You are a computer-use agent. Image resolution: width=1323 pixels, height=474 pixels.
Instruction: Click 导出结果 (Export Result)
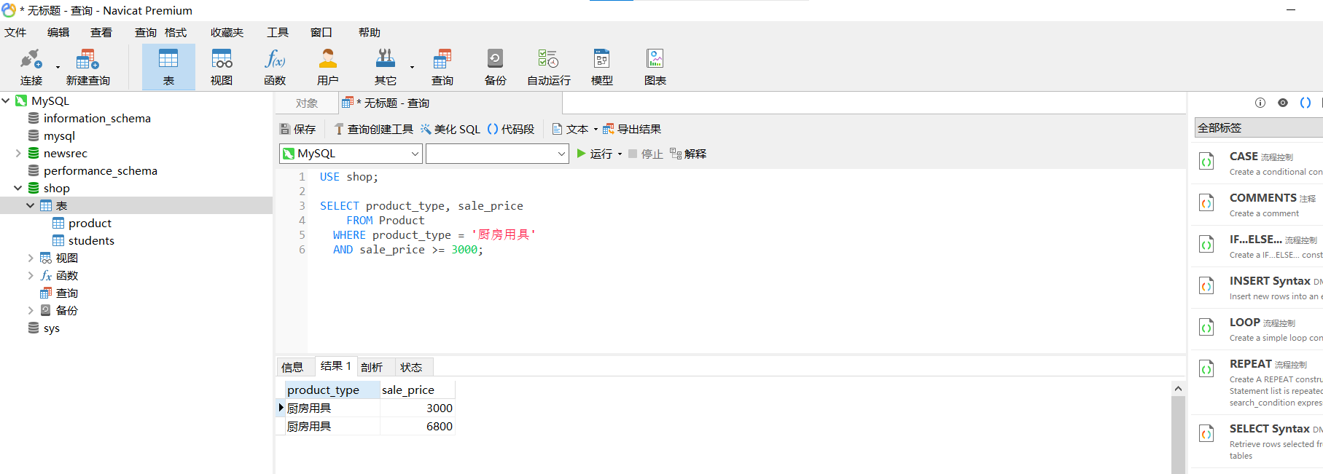(632, 129)
